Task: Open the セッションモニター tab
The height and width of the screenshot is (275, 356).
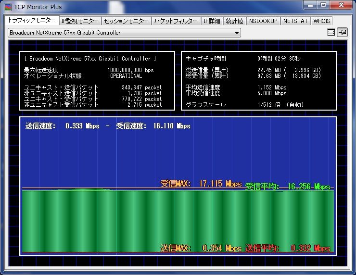Action: point(126,21)
